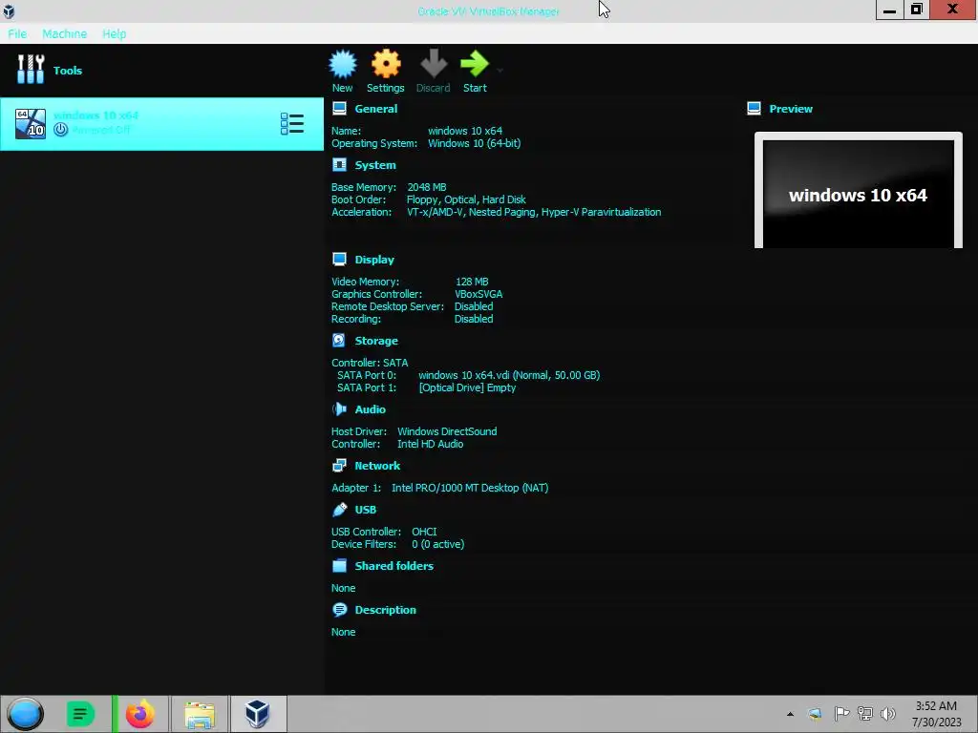Open the windows 10 x64 VM list menu icon
This screenshot has width=978, height=733.
point(292,123)
